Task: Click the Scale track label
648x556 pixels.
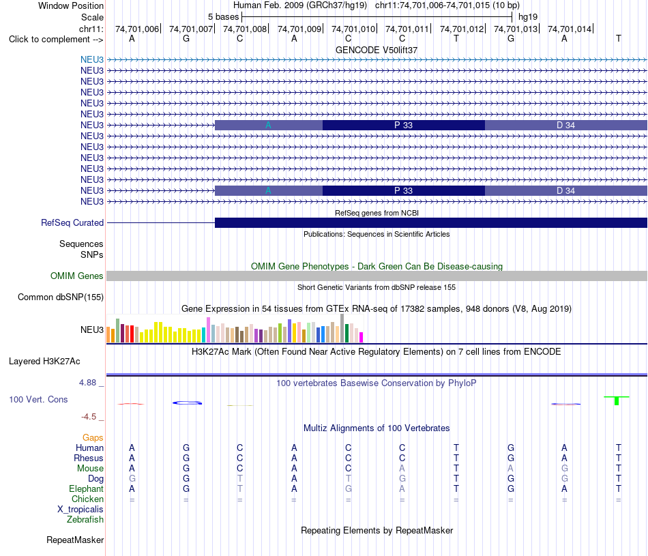Action: tap(92, 17)
